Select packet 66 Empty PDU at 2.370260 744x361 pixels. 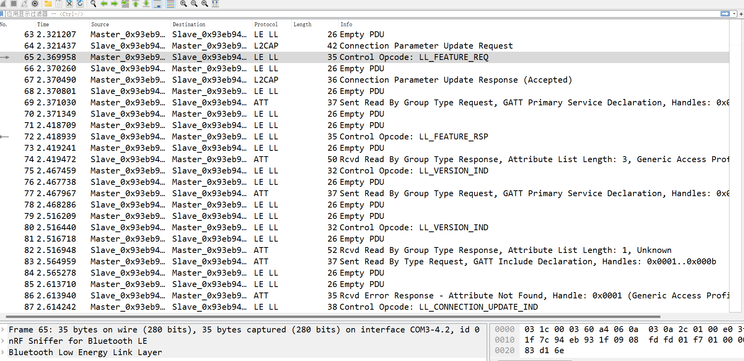click(x=364, y=69)
